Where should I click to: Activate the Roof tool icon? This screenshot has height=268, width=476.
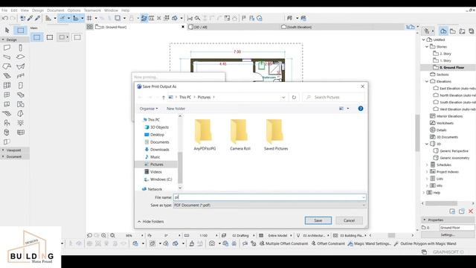pos(7,66)
